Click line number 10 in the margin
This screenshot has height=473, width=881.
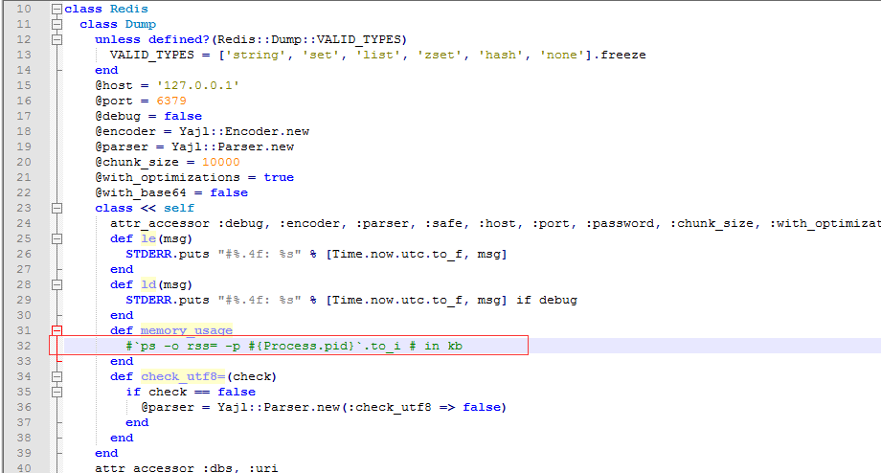point(24,9)
